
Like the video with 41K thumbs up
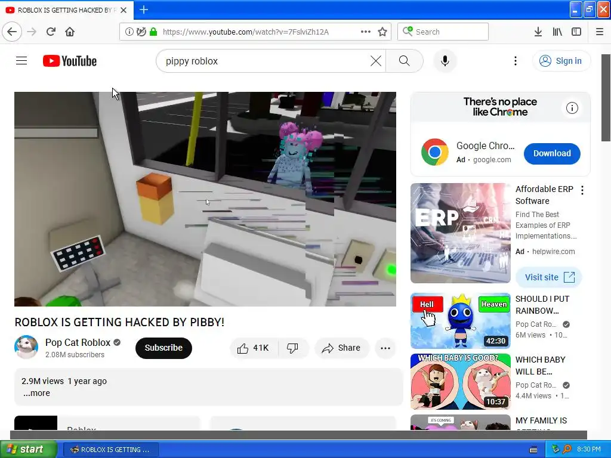254,348
